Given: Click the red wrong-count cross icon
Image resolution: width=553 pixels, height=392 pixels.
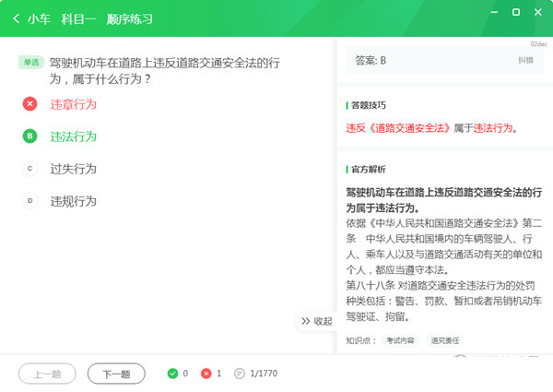Looking at the screenshot, I should 205,374.
